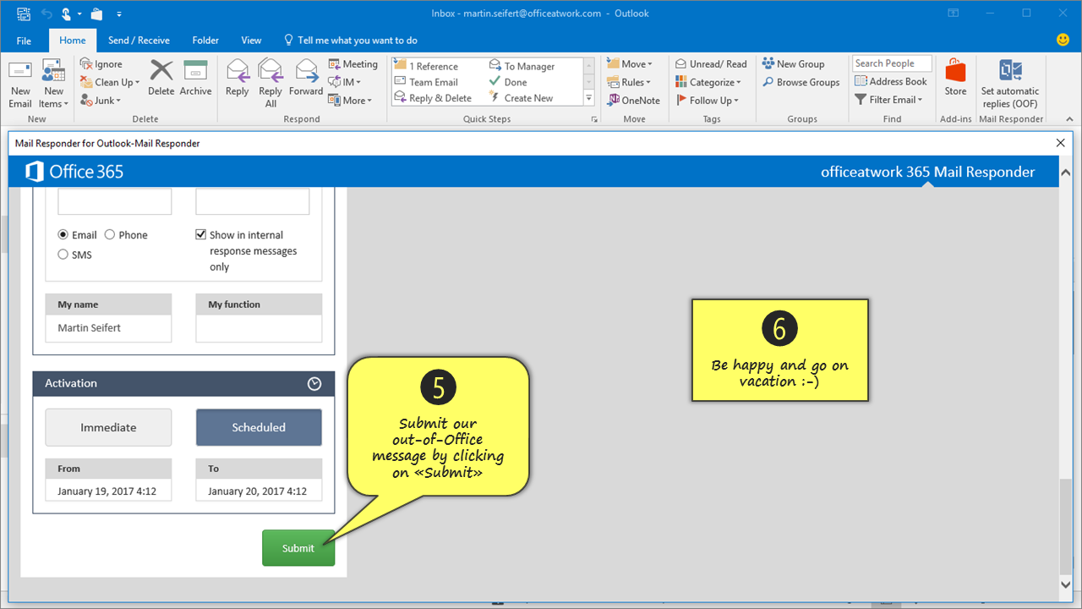Click the Scheduled activation button
This screenshot has height=609, width=1082.
click(x=259, y=427)
